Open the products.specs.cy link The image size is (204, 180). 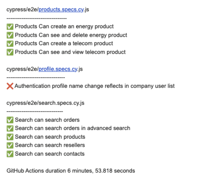(61, 10)
